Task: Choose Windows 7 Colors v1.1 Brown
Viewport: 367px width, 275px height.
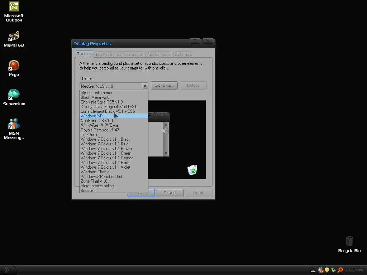Action: point(114,149)
